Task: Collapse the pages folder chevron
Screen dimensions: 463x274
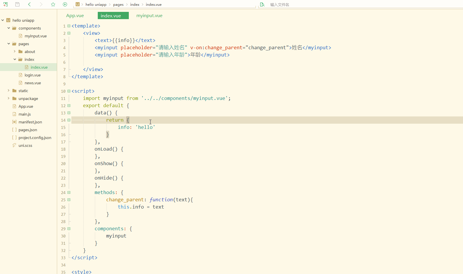Action: (x=9, y=44)
